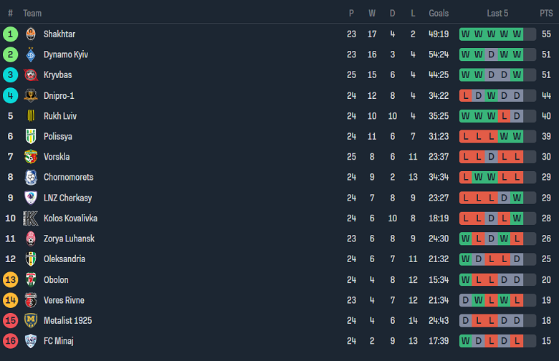This screenshot has width=559, height=361.
Task: Click the Polissya team logo
Action: 31,136
